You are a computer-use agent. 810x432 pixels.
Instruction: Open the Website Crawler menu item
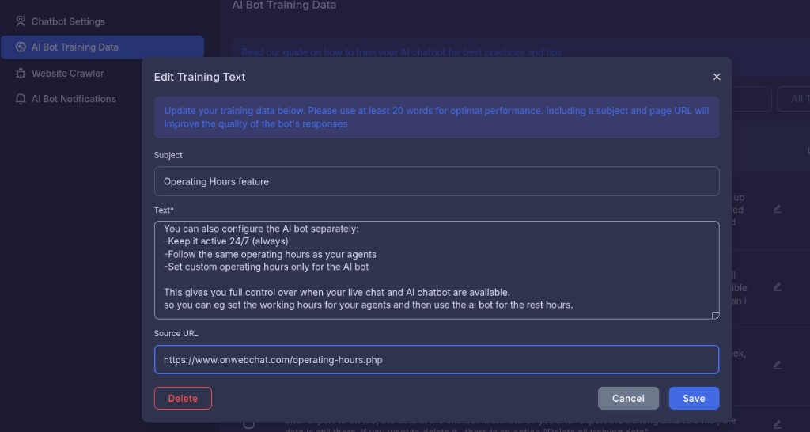[67, 74]
